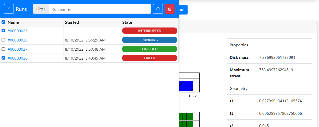Check the checkbox for run #00000028
This screenshot has width=319, height=127.
pyautogui.click(x=3, y=40)
